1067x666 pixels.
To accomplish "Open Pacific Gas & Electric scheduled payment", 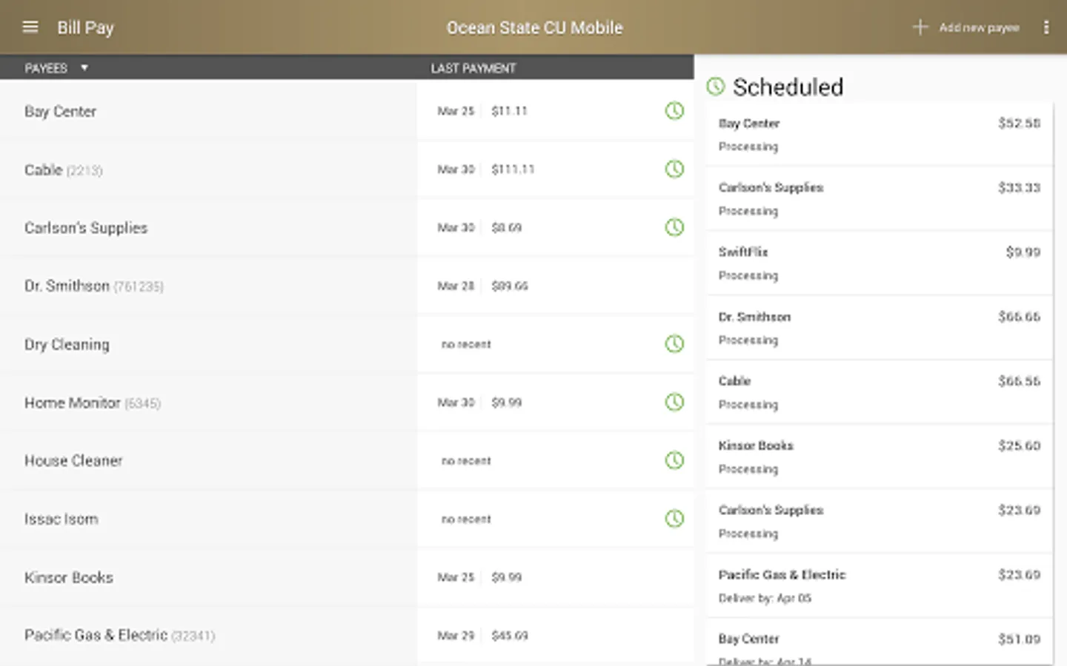I will [880, 586].
